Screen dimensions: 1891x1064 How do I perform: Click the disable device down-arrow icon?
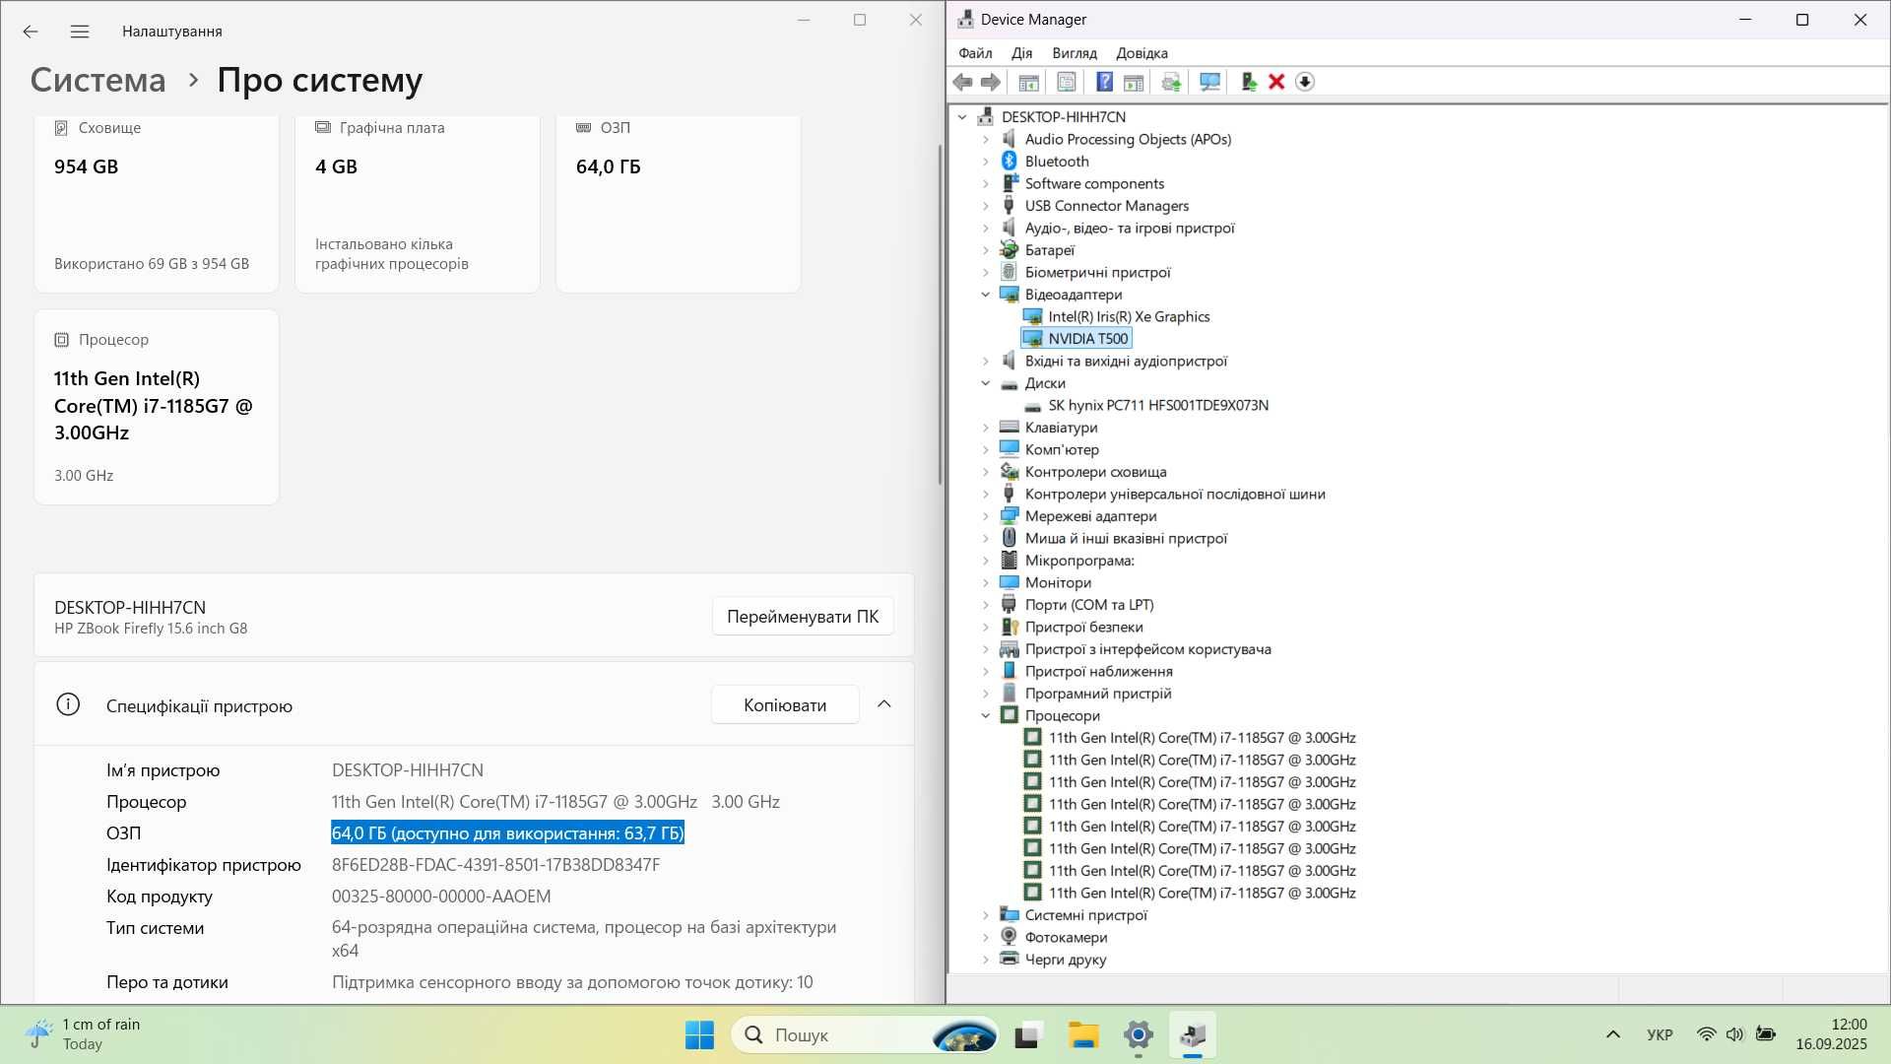[x=1305, y=83]
